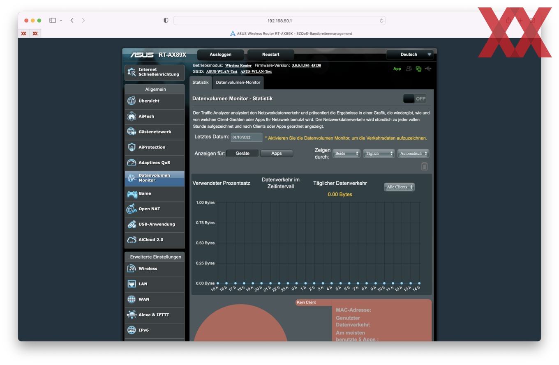Click the 15 h data point on chart
The image size is (559, 365).
218,283
